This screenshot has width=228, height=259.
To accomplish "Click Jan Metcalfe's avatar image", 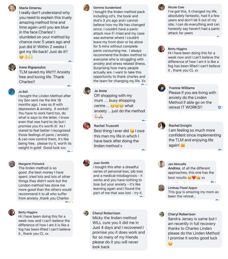I will point(161,164).
